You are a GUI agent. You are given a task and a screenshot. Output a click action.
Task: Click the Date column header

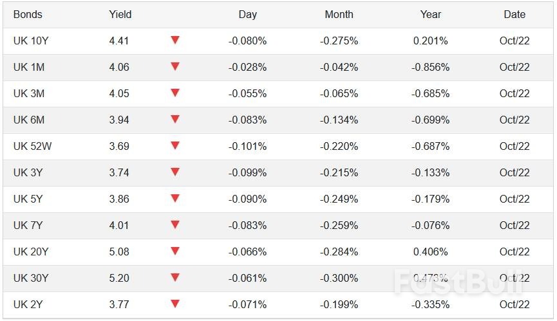point(515,14)
